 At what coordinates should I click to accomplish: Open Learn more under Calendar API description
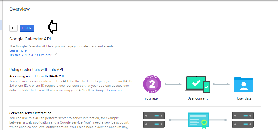tap(18, 50)
